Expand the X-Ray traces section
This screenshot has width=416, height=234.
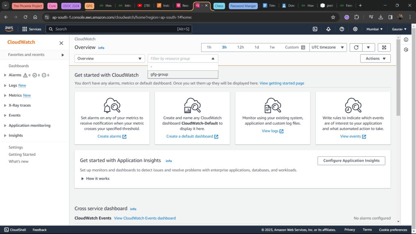tap(5, 105)
